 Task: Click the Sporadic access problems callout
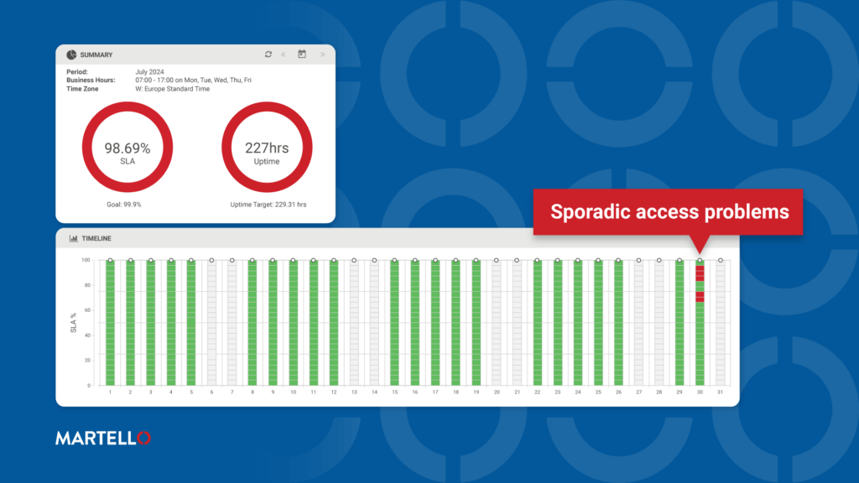coord(669,212)
